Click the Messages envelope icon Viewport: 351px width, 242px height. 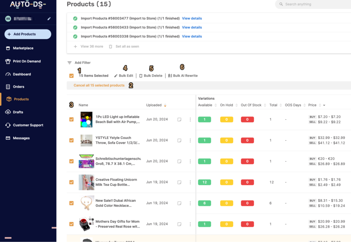point(8,138)
